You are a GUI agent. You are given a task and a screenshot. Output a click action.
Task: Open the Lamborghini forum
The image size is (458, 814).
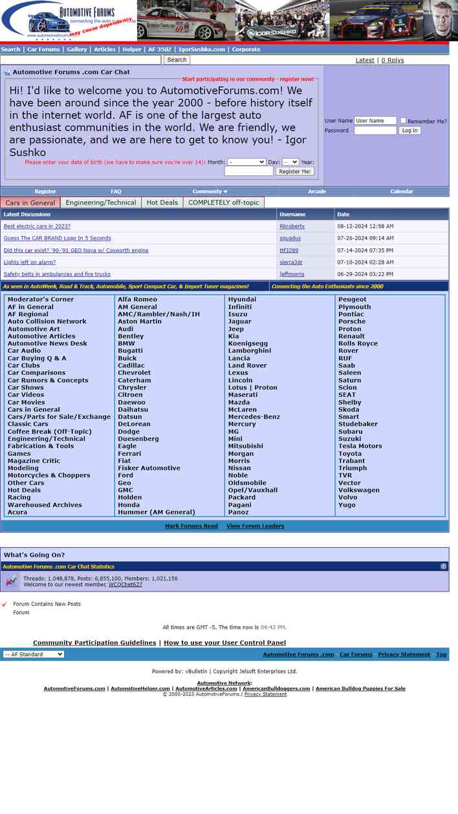coord(250,351)
